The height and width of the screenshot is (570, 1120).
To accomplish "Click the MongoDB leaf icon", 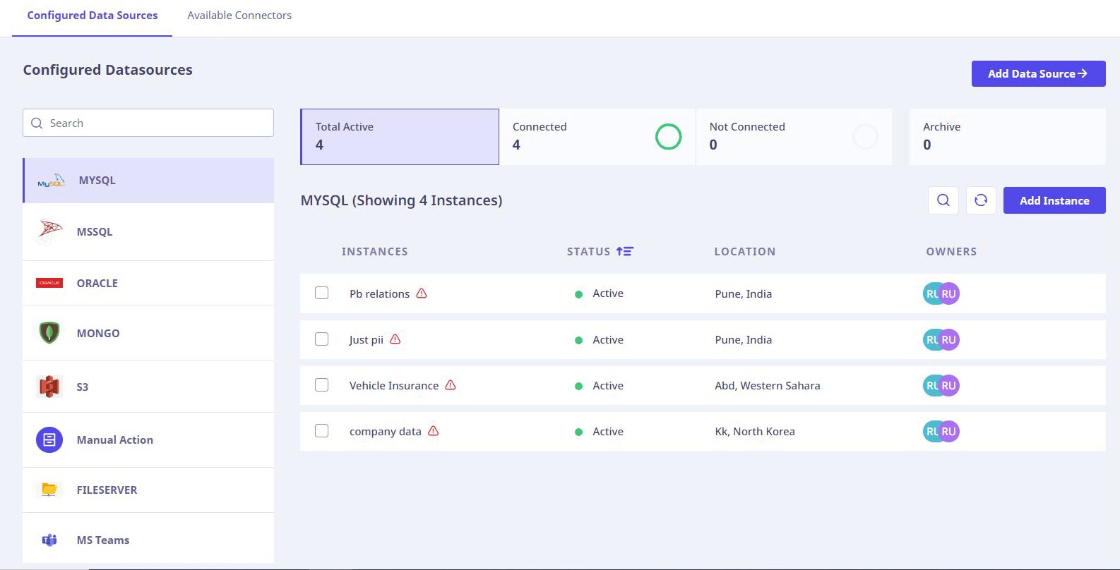I will click(49, 333).
